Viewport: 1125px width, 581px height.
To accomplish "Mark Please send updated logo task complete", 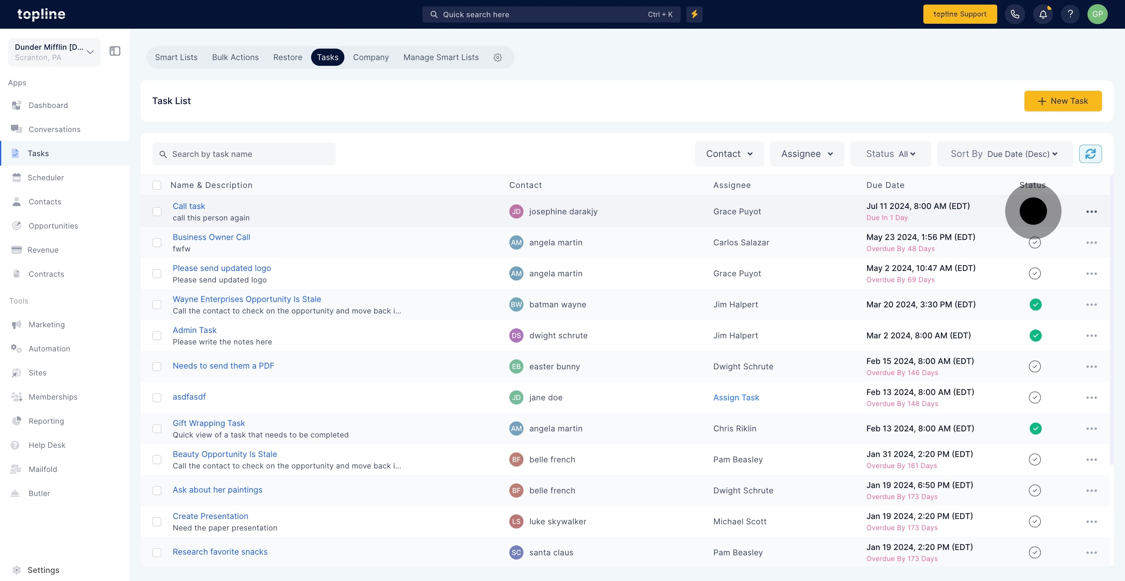I will [x=1035, y=273].
